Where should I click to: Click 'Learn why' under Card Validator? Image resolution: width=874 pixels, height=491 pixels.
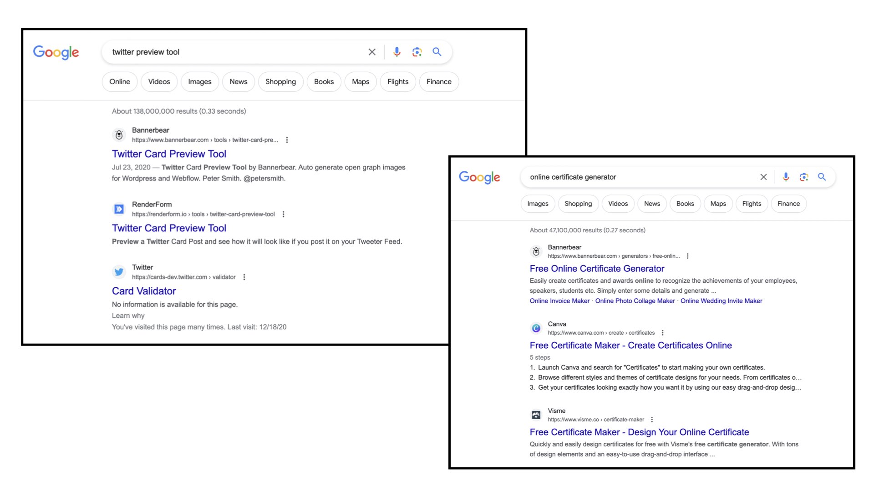(128, 316)
